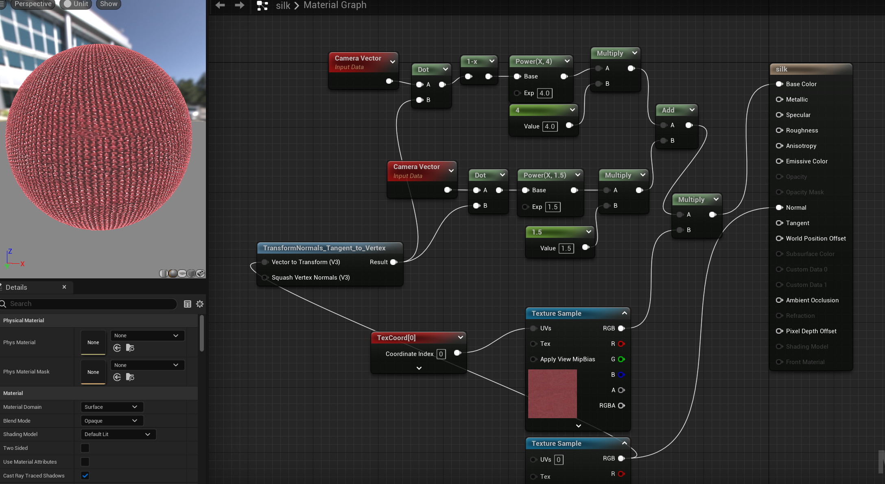Uncheck Cast Ray Traced Shadows
The height and width of the screenshot is (484, 885).
(85, 476)
